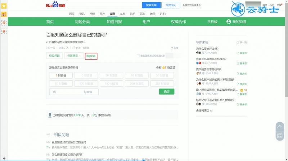
Task: Click the 删除问题 link
Action: (x=91, y=56)
